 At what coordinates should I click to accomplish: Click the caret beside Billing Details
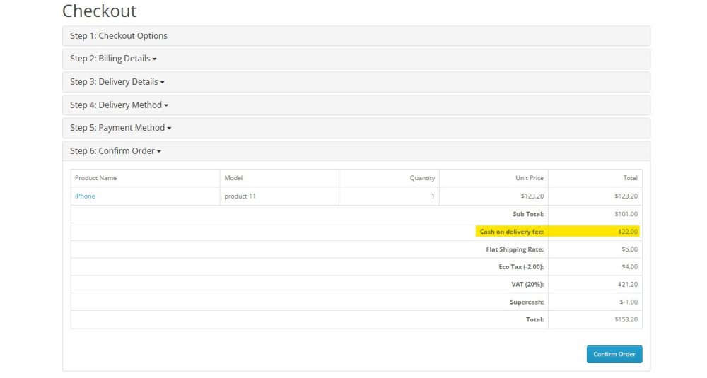click(x=154, y=59)
